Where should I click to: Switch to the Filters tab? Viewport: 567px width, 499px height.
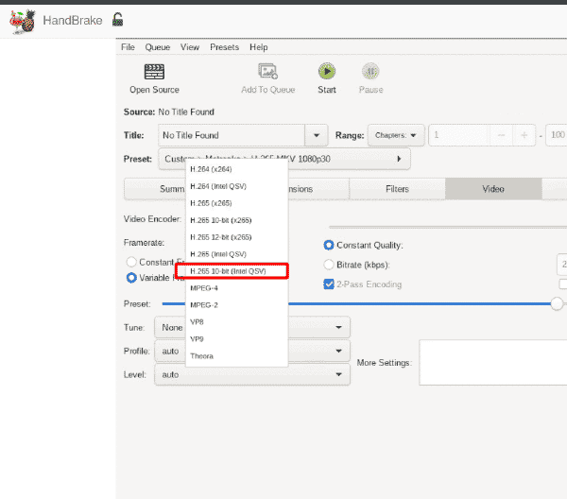click(x=397, y=189)
